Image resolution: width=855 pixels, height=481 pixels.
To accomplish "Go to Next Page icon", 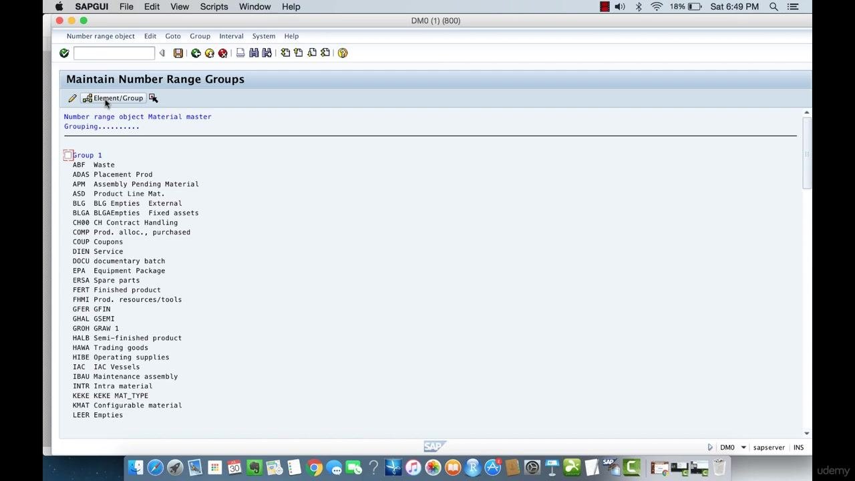I will tap(312, 53).
